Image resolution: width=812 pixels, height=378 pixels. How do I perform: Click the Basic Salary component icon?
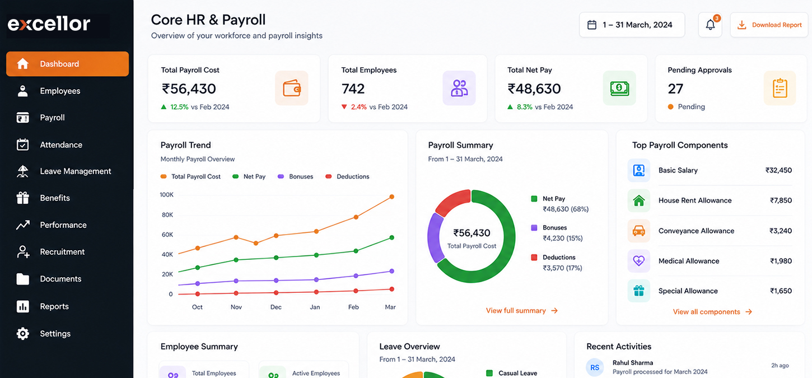pos(639,170)
